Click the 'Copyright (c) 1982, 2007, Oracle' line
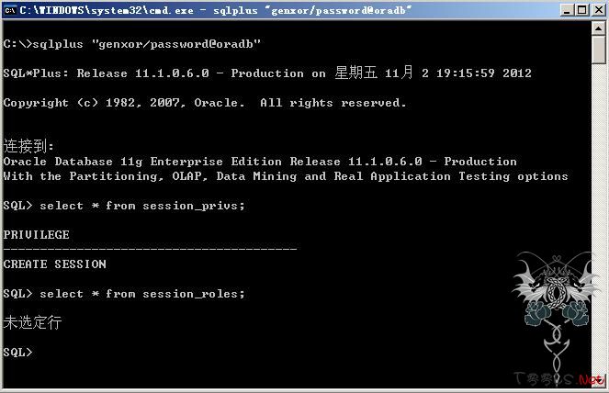The image size is (609, 393). (x=205, y=103)
